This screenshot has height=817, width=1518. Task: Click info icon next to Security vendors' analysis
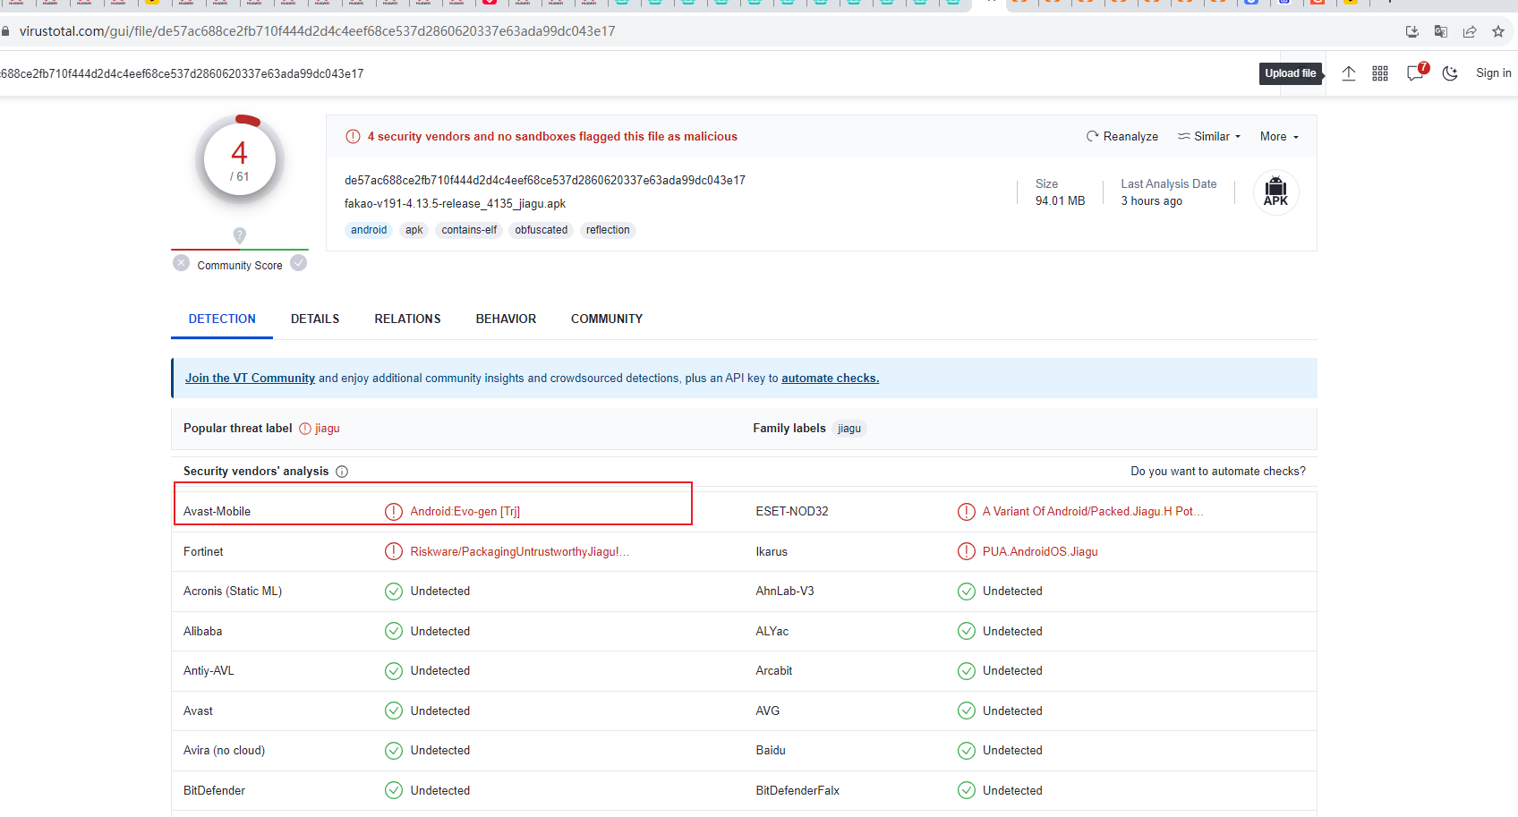pyautogui.click(x=342, y=472)
